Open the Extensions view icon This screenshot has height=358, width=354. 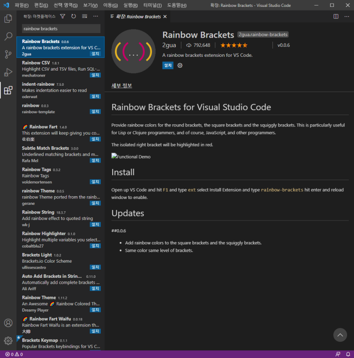(x=8, y=90)
